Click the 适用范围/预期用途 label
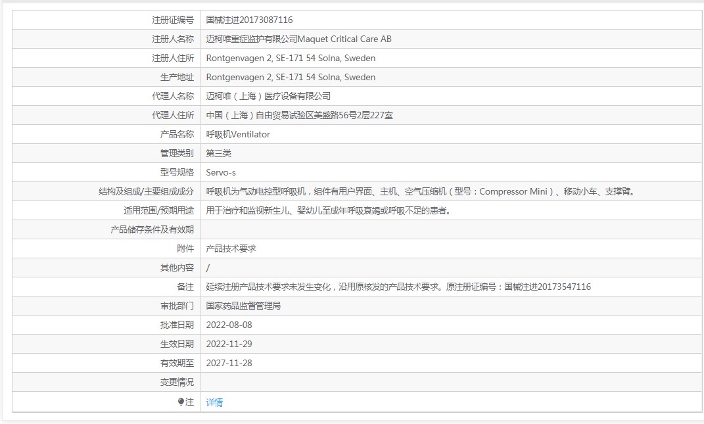Screen dimensions: 704x424 [159, 210]
